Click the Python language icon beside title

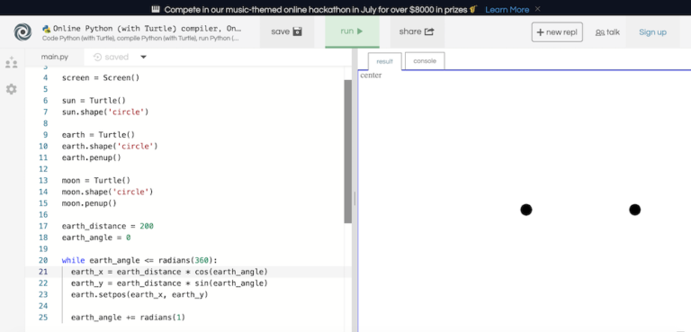click(x=46, y=29)
